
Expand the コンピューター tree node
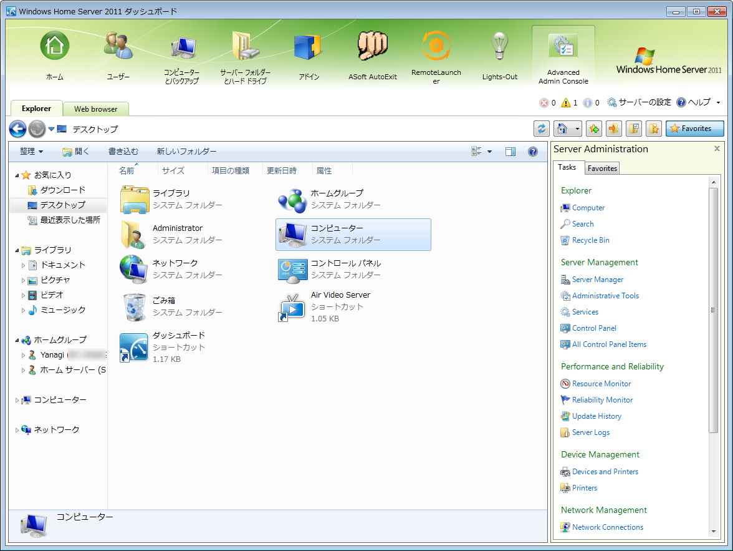(x=18, y=399)
